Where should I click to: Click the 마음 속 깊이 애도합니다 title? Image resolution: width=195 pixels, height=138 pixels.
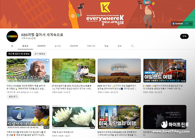pos(63,132)
